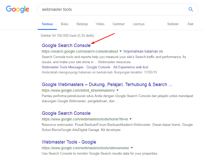Open Google Console sitelink
This screenshot has width=204, height=160.
[98, 67]
